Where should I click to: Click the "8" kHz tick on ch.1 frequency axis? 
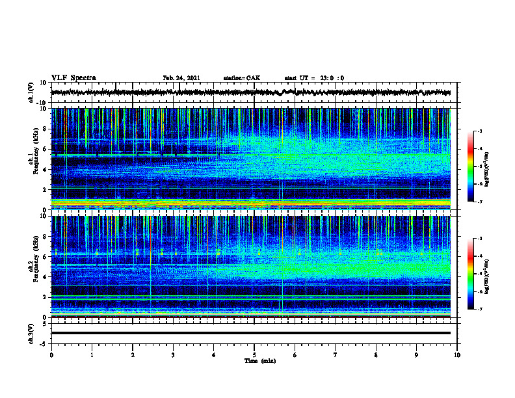(46, 129)
